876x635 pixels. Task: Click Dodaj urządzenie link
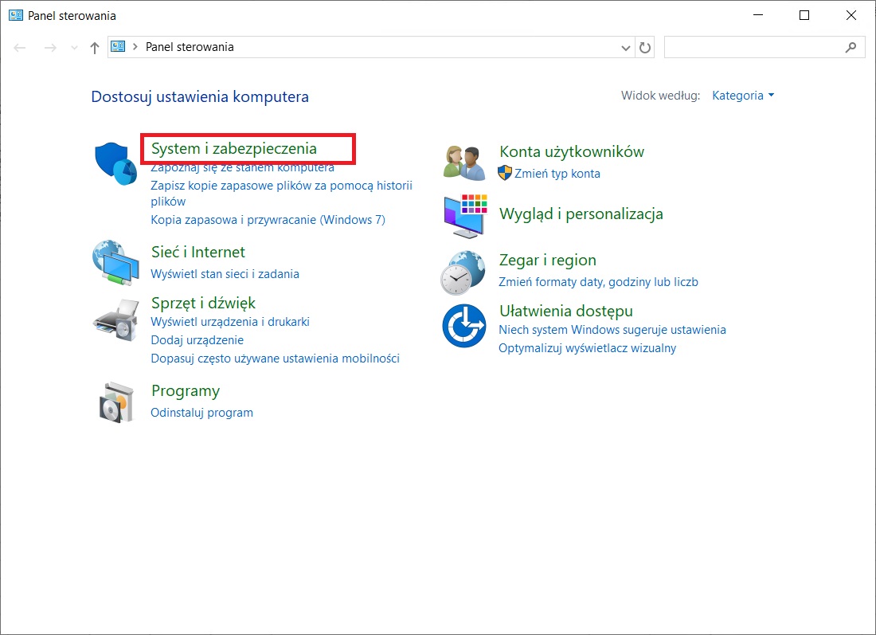(x=197, y=340)
